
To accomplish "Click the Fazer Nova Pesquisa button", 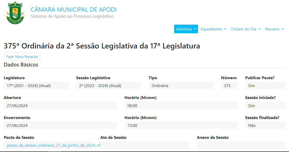I will 22,56.
